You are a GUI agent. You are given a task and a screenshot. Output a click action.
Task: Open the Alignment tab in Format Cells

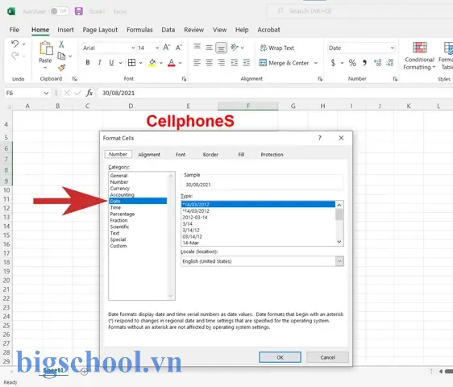pyautogui.click(x=149, y=155)
